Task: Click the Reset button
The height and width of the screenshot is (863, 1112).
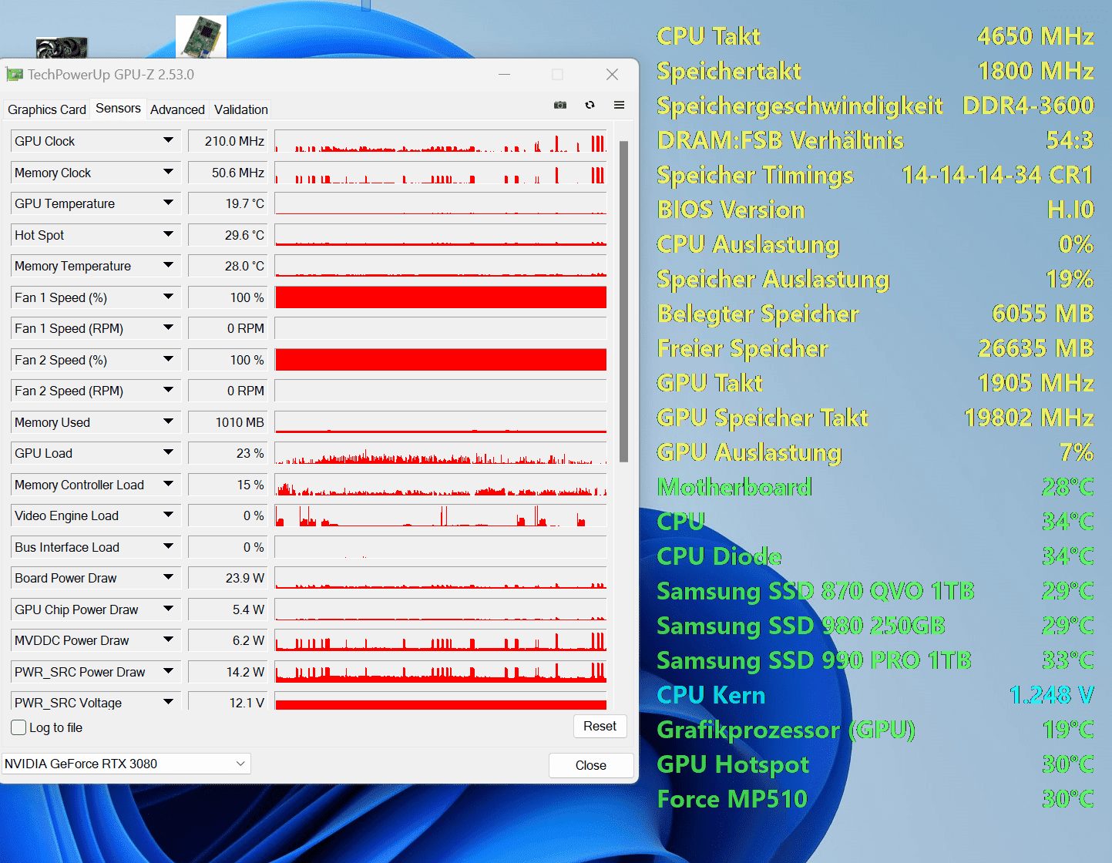Action: (x=600, y=726)
